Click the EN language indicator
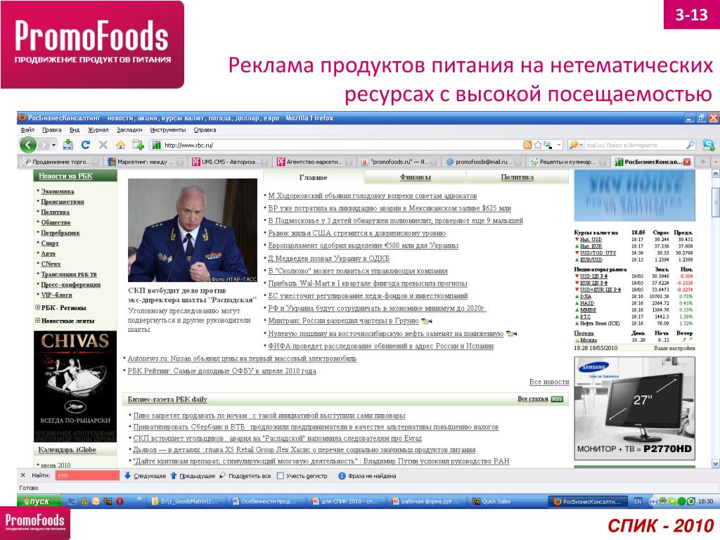Screen dimensions: 720x540 637,501
